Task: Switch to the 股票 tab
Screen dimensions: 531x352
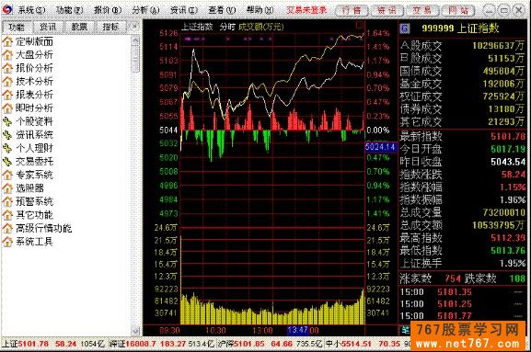Action: 79,27
